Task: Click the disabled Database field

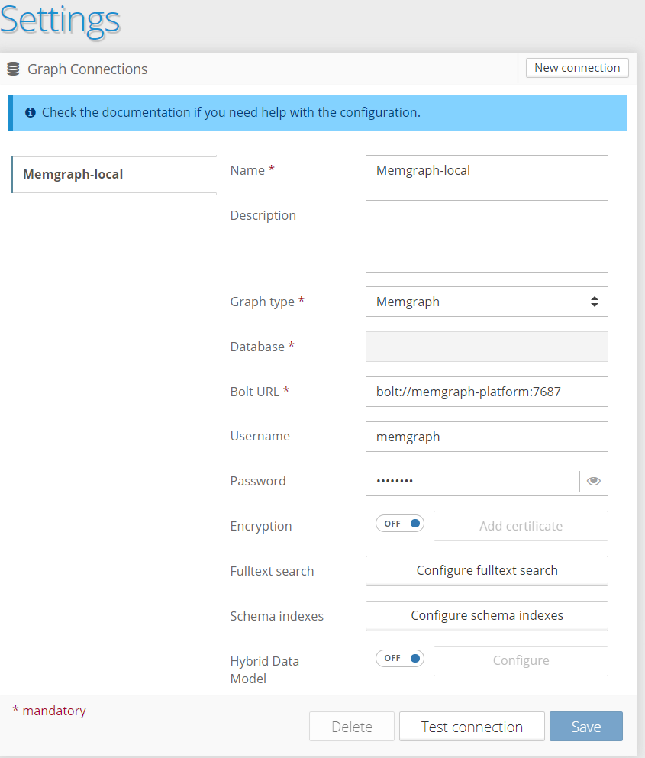Action: click(x=487, y=347)
